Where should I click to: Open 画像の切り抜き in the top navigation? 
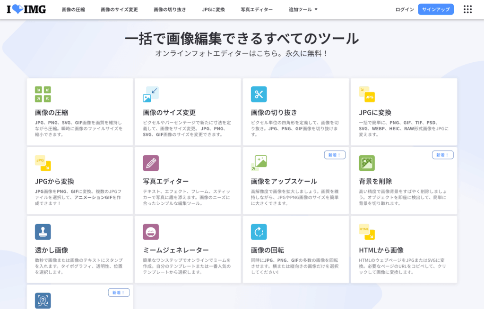[170, 9]
